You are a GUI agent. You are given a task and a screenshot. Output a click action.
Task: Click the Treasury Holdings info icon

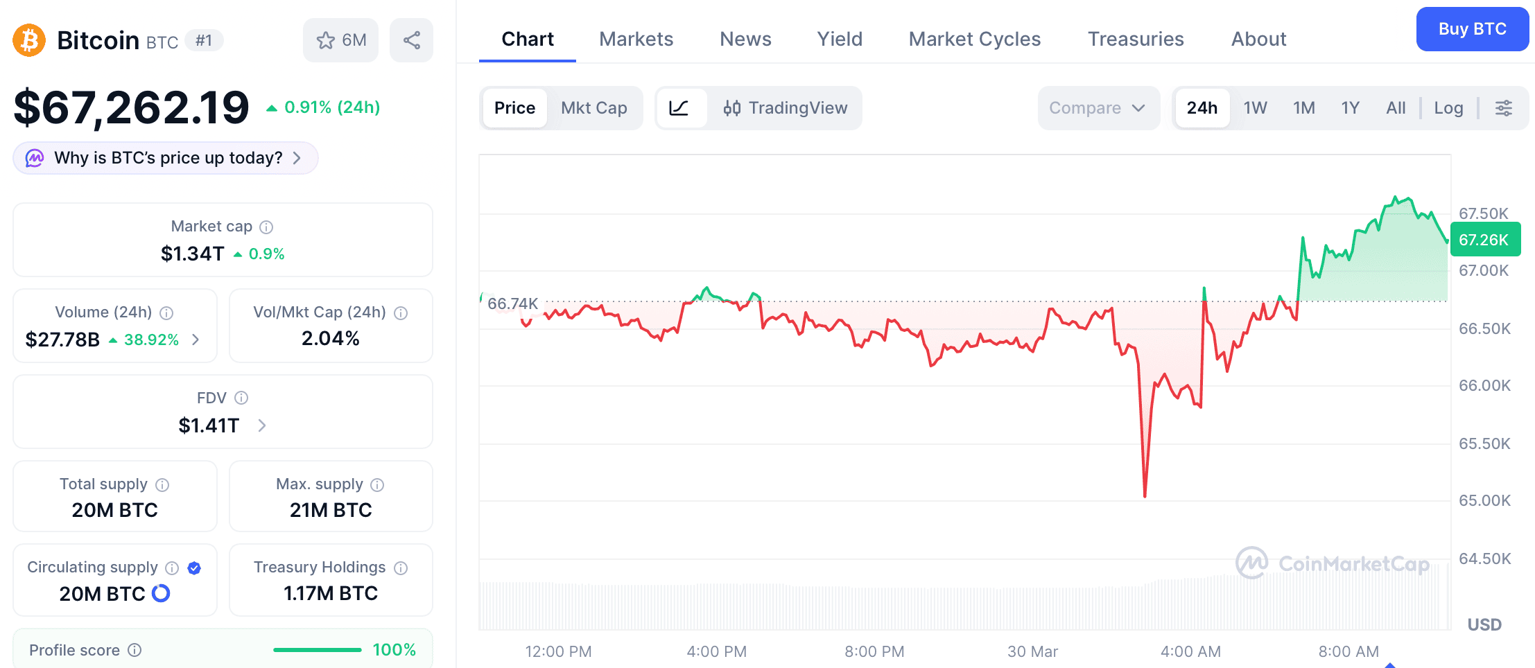[401, 568]
